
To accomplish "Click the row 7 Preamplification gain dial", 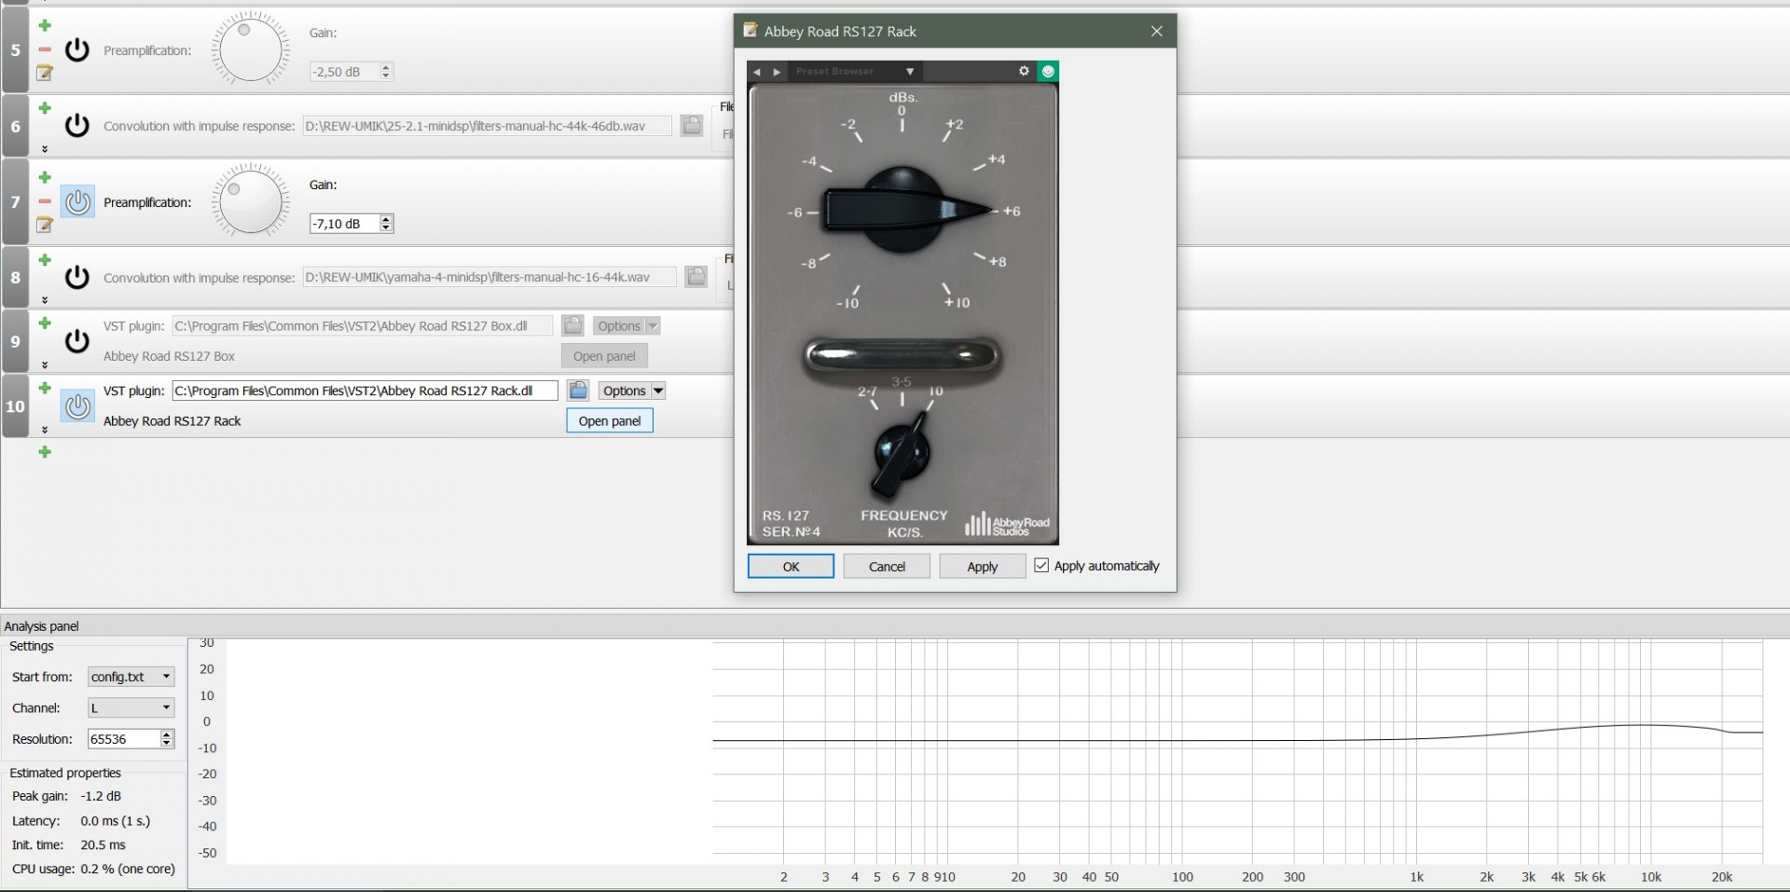I will pyautogui.click(x=250, y=202).
